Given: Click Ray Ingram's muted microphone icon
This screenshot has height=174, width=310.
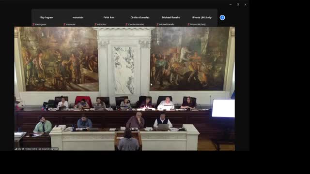Looking at the screenshot, I should [x=33, y=25].
